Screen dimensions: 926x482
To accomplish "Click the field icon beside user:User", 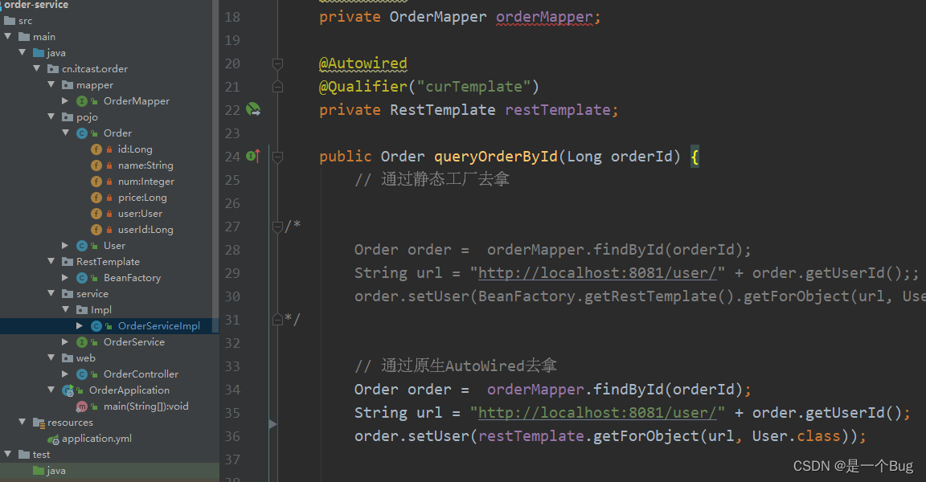I will coord(96,213).
